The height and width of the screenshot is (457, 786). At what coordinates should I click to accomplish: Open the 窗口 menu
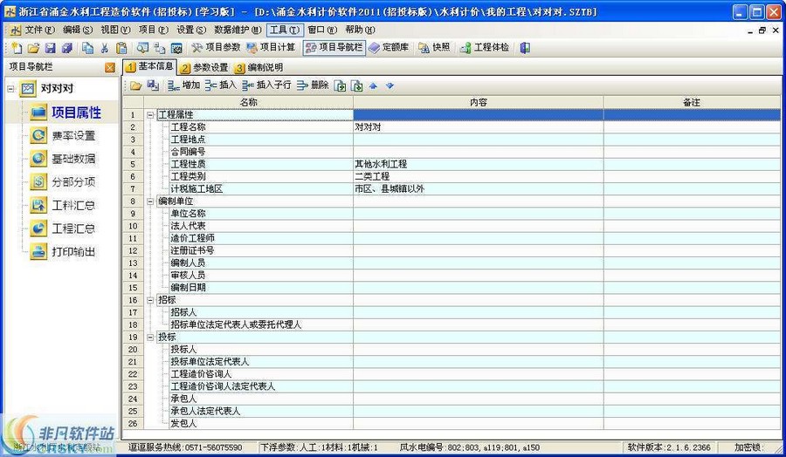pos(322,30)
